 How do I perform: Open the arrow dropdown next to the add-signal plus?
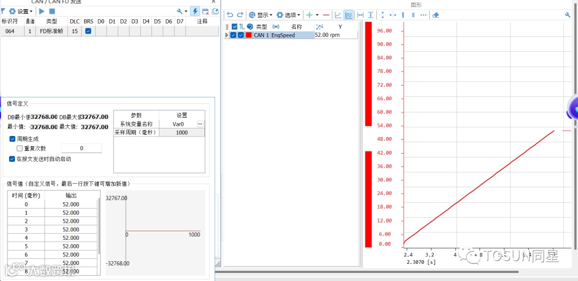coord(317,15)
